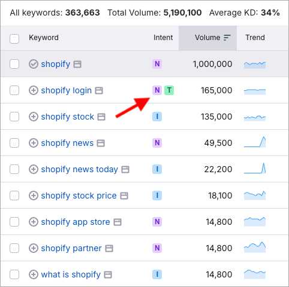
Task: Open SERP icon after shopify stock price
Action: [124, 196]
